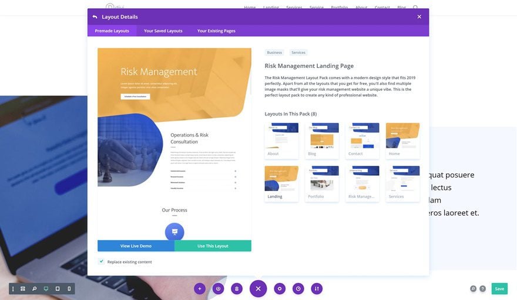Choose the Services layout thumbnail

pyautogui.click(x=402, y=183)
